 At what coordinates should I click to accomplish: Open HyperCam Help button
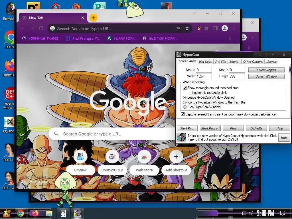tap(279, 128)
